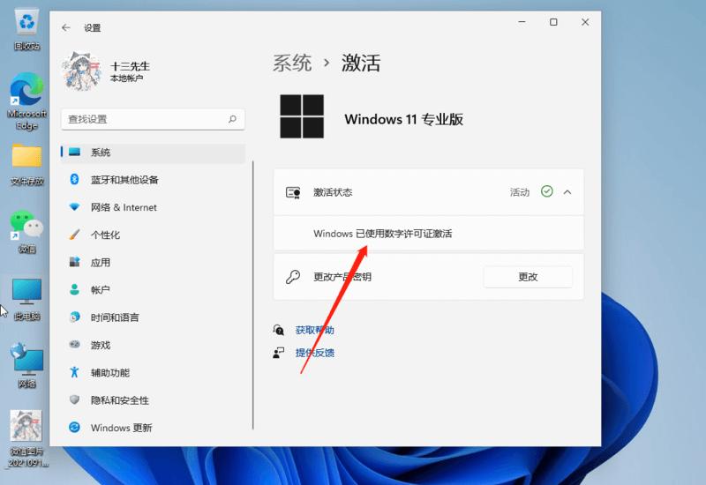Minimize the Settings window
This screenshot has width=706, height=485.
coord(522,22)
